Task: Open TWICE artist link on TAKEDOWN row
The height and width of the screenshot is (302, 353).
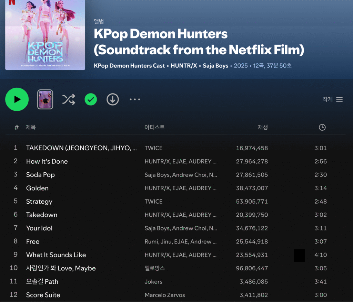Action: click(x=153, y=148)
